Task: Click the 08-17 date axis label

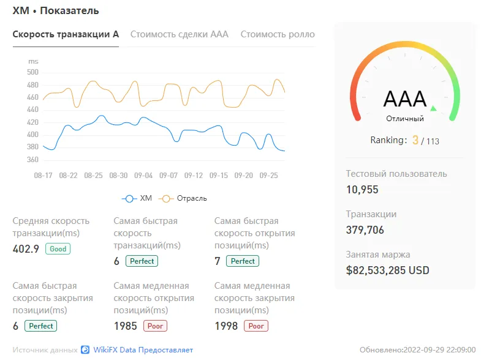Action: [43, 176]
